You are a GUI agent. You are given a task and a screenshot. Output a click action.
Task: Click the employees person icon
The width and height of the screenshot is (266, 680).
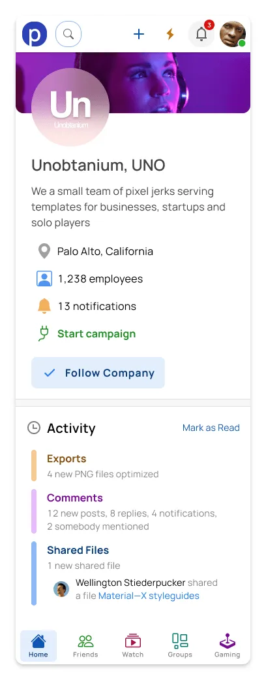click(x=44, y=279)
